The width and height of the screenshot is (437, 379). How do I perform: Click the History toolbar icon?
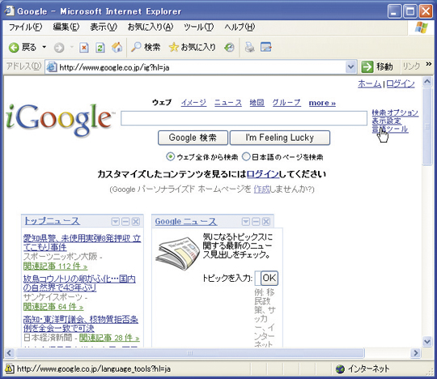(x=229, y=48)
